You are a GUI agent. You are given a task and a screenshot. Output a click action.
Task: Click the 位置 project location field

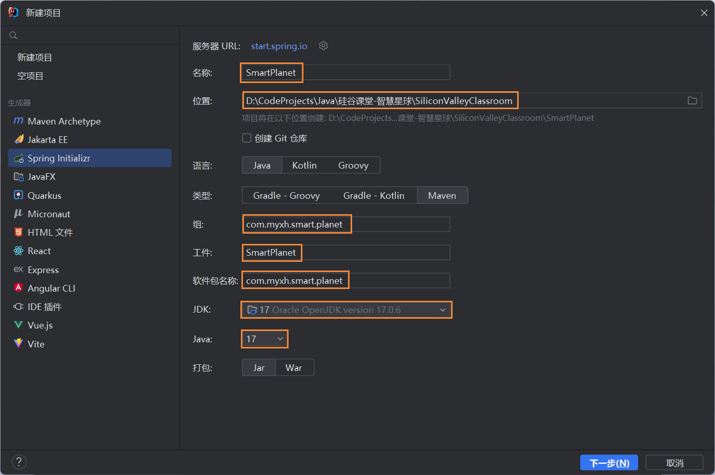point(472,100)
